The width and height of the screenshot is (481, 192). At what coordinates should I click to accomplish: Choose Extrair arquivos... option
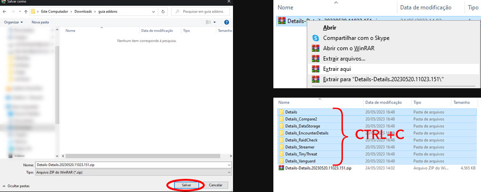coord(344,59)
